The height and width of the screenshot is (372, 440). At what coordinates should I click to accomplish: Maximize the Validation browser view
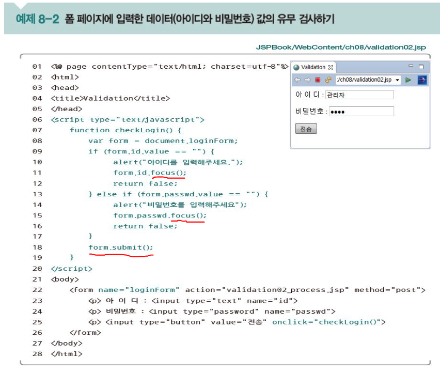pos(421,67)
